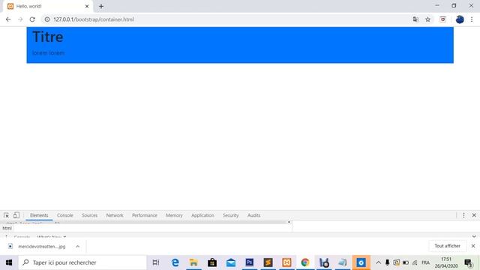The height and width of the screenshot is (270, 480).
Task: Bookmark this page with the star
Action: pyautogui.click(x=427, y=19)
